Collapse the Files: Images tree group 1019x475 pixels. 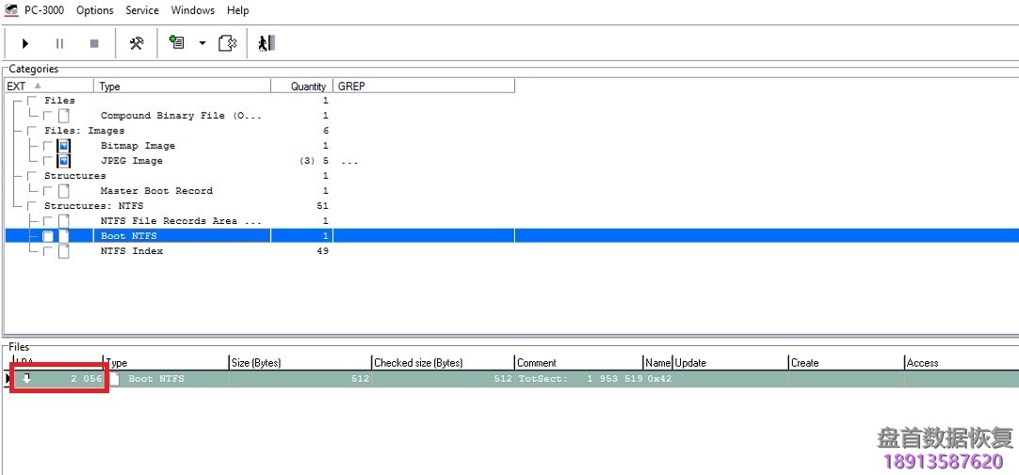16,131
